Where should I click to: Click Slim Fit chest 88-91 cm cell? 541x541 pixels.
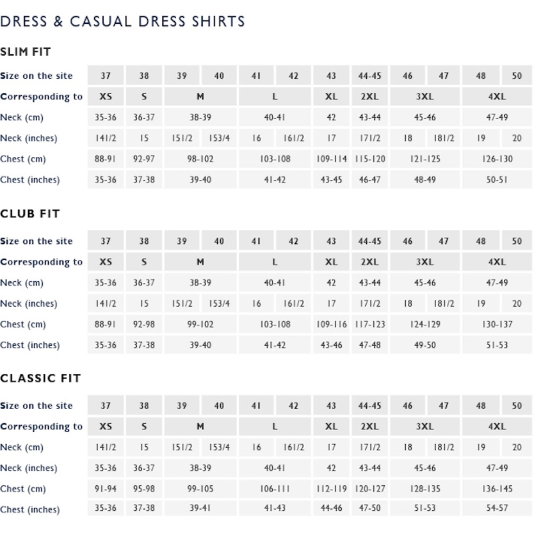coord(105,159)
